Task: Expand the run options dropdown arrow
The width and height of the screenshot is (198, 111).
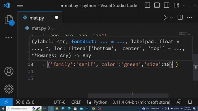Action: [x=171, y=18]
